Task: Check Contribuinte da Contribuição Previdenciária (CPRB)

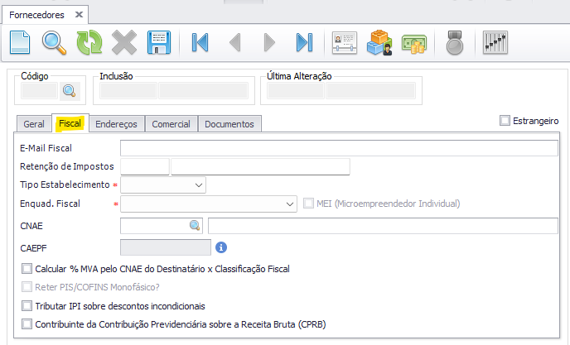Action: point(27,324)
